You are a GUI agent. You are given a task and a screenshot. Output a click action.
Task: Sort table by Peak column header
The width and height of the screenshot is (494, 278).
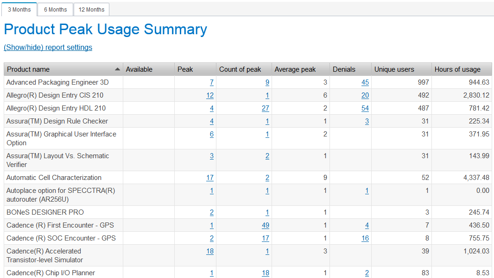click(185, 69)
